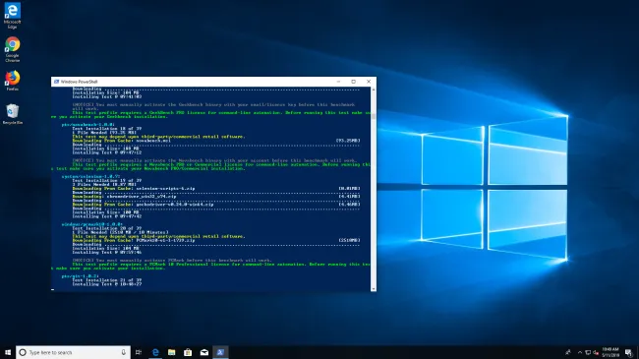
Task: Click the microphone icon in the search box
Action: coord(123,352)
